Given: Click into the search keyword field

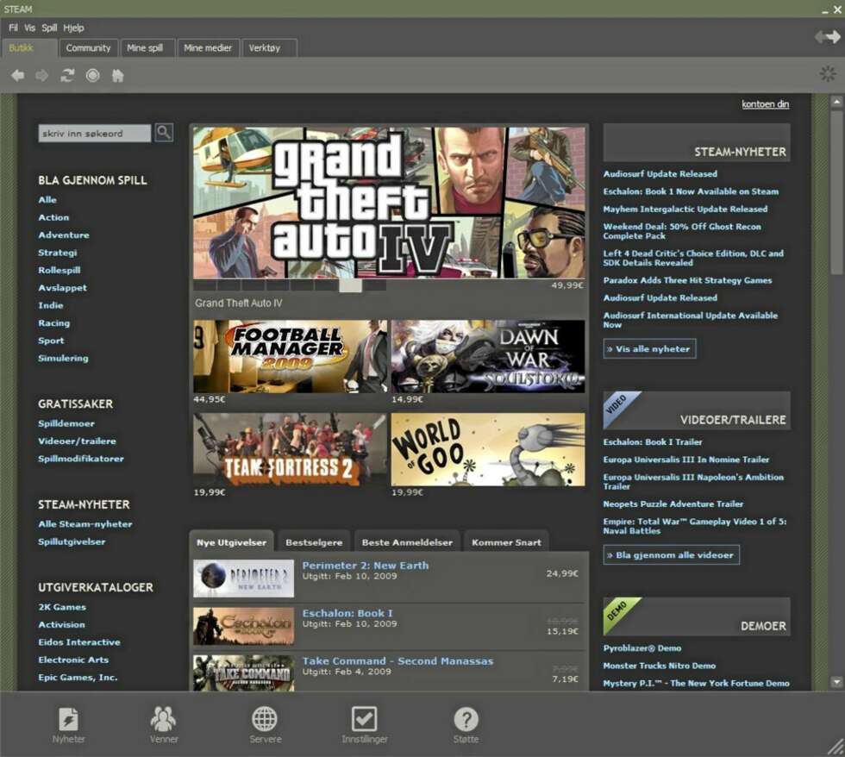Looking at the screenshot, I should (95, 133).
